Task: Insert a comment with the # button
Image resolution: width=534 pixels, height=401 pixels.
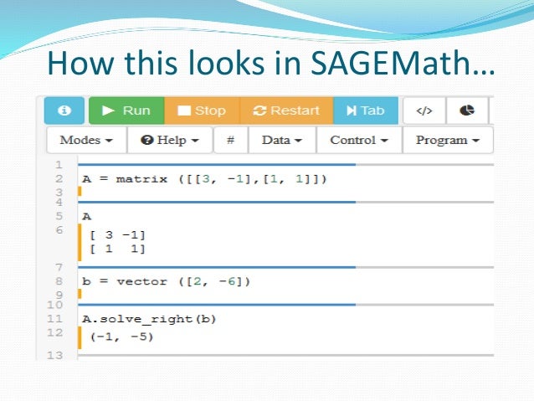Action: pyautogui.click(x=230, y=140)
